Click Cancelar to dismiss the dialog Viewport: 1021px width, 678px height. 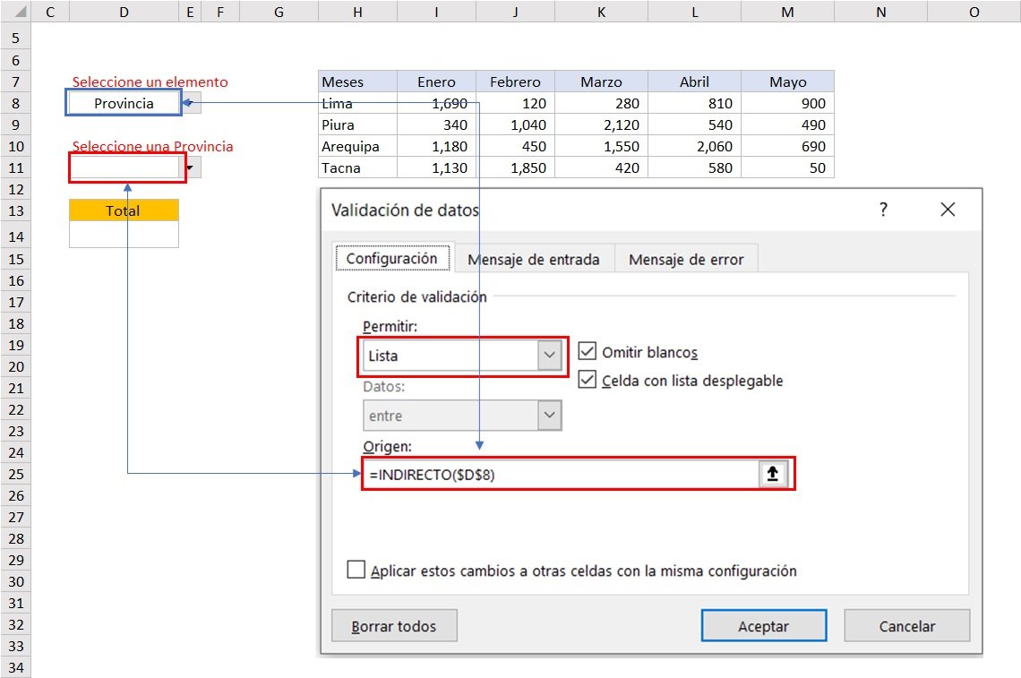point(906,625)
